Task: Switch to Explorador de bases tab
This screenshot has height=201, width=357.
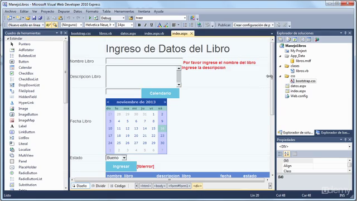Action: (x=332, y=133)
